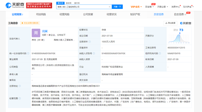Open the 马尔萨金 user account menu
This screenshot has width=202, height=112.
[x=188, y=7]
